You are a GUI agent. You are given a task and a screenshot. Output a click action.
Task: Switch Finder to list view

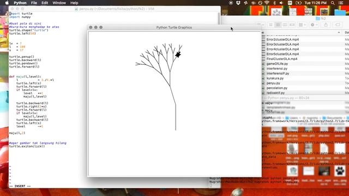coord(278,25)
